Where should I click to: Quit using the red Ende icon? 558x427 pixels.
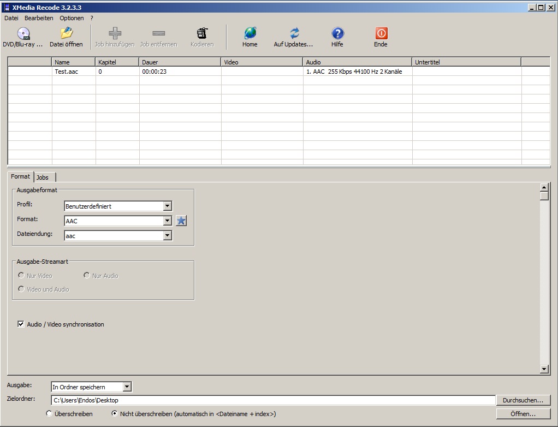(381, 33)
